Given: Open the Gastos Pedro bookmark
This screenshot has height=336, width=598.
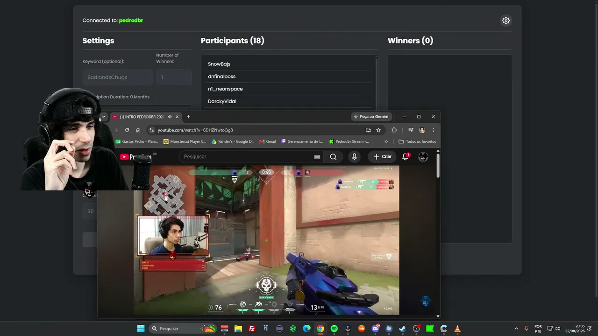Looking at the screenshot, I should [x=137, y=141].
